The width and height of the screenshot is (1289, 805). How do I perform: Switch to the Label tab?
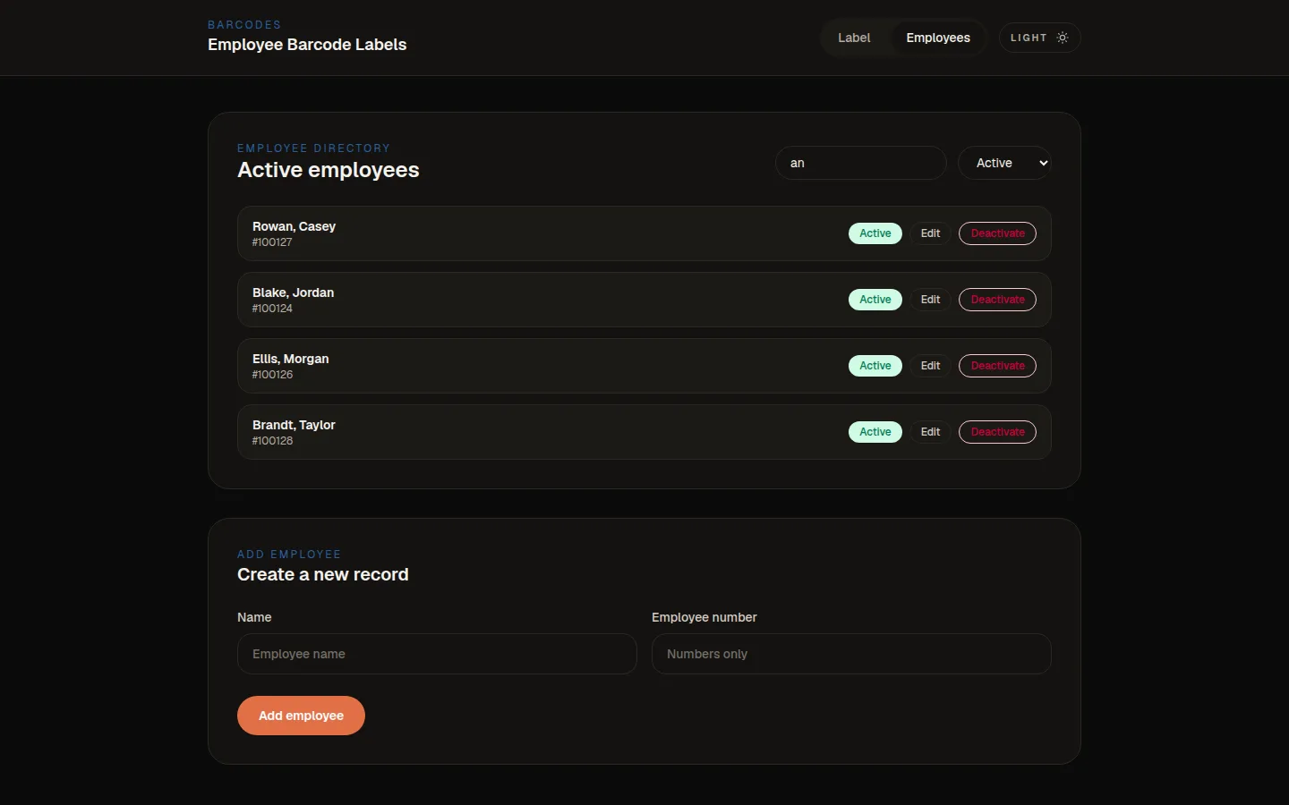click(854, 38)
